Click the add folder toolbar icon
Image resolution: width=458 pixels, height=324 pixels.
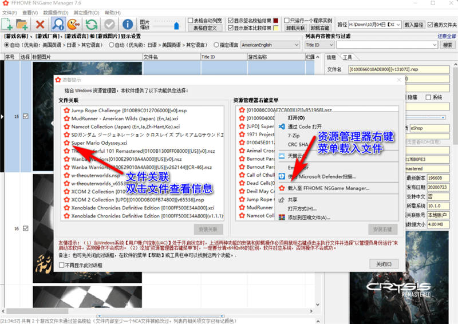tap(22, 24)
